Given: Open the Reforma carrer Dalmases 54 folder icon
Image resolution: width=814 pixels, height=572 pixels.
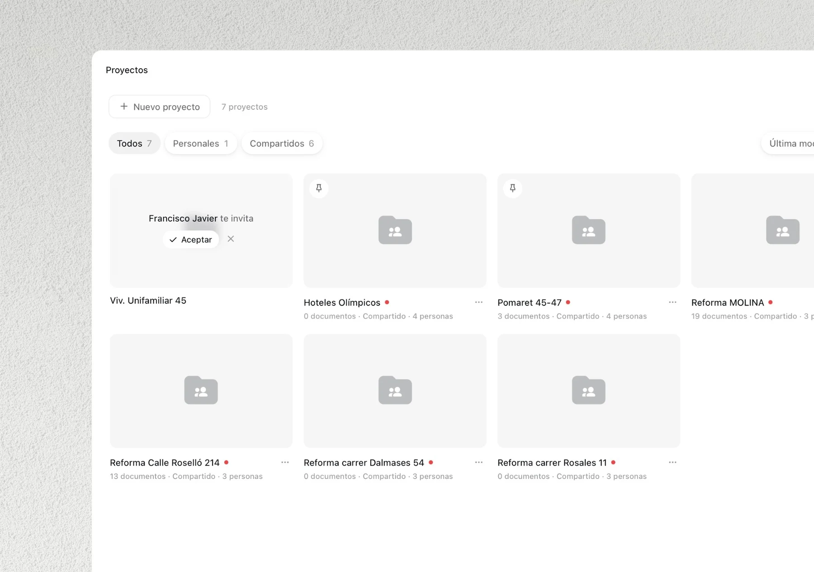Looking at the screenshot, I should [x=395, y=390].
